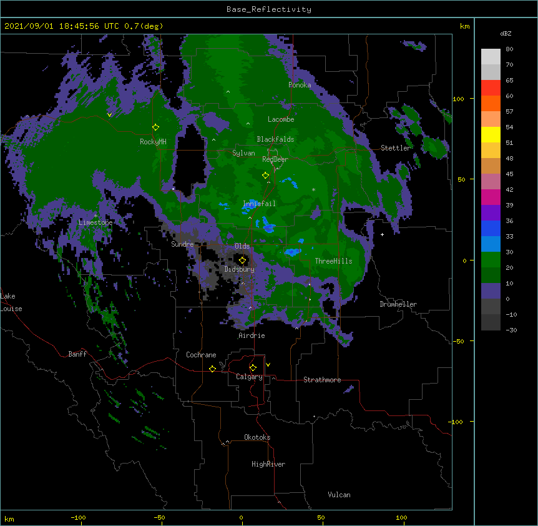Viewport: 538px width, 526px height.
Task: Click the km unit label at top right
Action: click(464, 26)
